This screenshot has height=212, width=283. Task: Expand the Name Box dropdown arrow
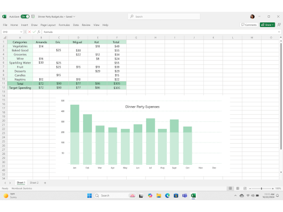[x=21, y=32]
